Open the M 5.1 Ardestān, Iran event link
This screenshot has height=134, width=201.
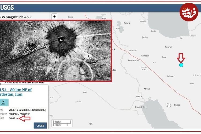[16, 92]
